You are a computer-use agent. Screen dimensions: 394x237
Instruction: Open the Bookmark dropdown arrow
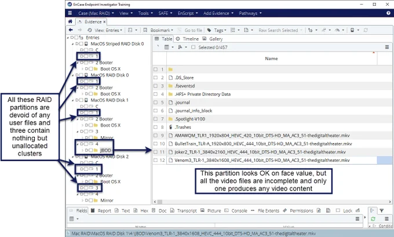172,30
